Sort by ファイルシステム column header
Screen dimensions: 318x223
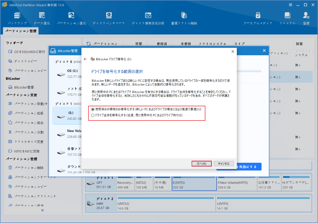tap(212, 44)
